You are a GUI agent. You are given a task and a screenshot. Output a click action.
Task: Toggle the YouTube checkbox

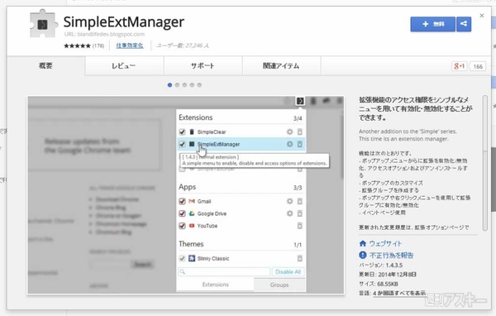click(182, 226)
